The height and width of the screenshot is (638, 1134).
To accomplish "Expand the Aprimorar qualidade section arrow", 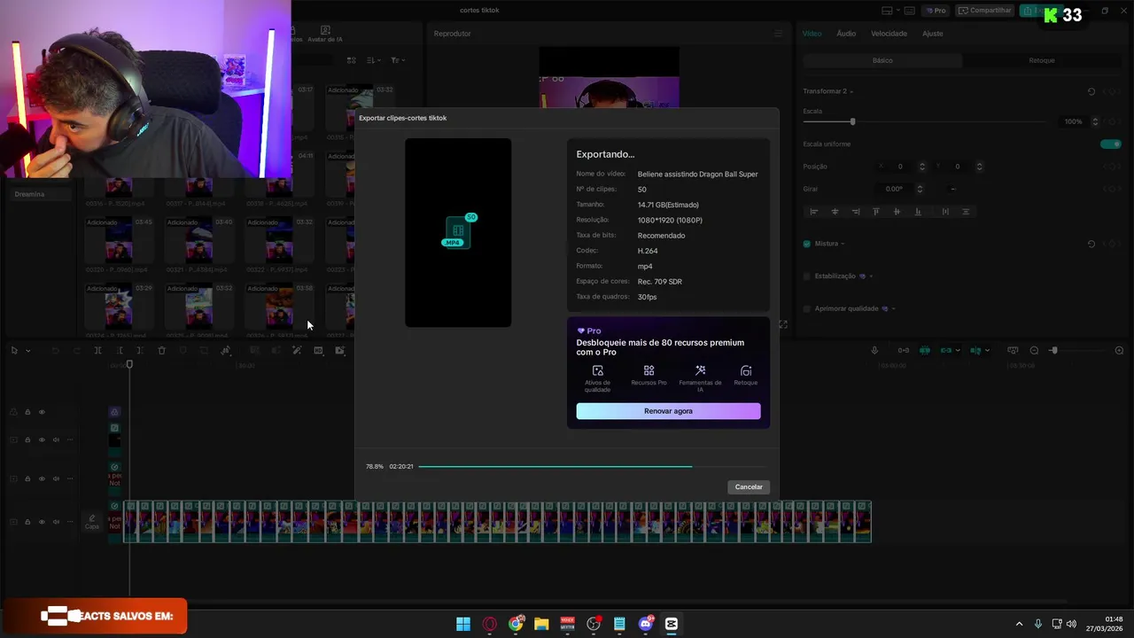I will coord(894,308).
